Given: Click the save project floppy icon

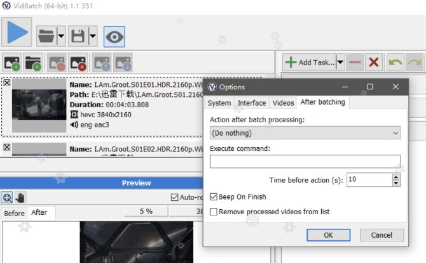Looking at the screenshot, I should (x=77, y=36).
